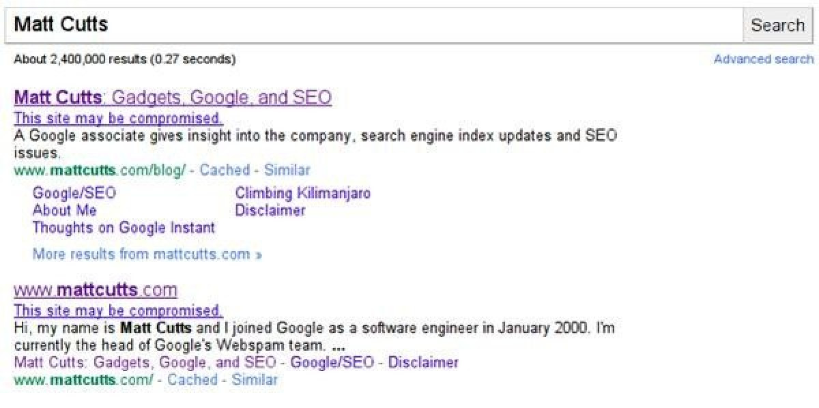Visit the Google/SEO sitelink

point(74,193)
